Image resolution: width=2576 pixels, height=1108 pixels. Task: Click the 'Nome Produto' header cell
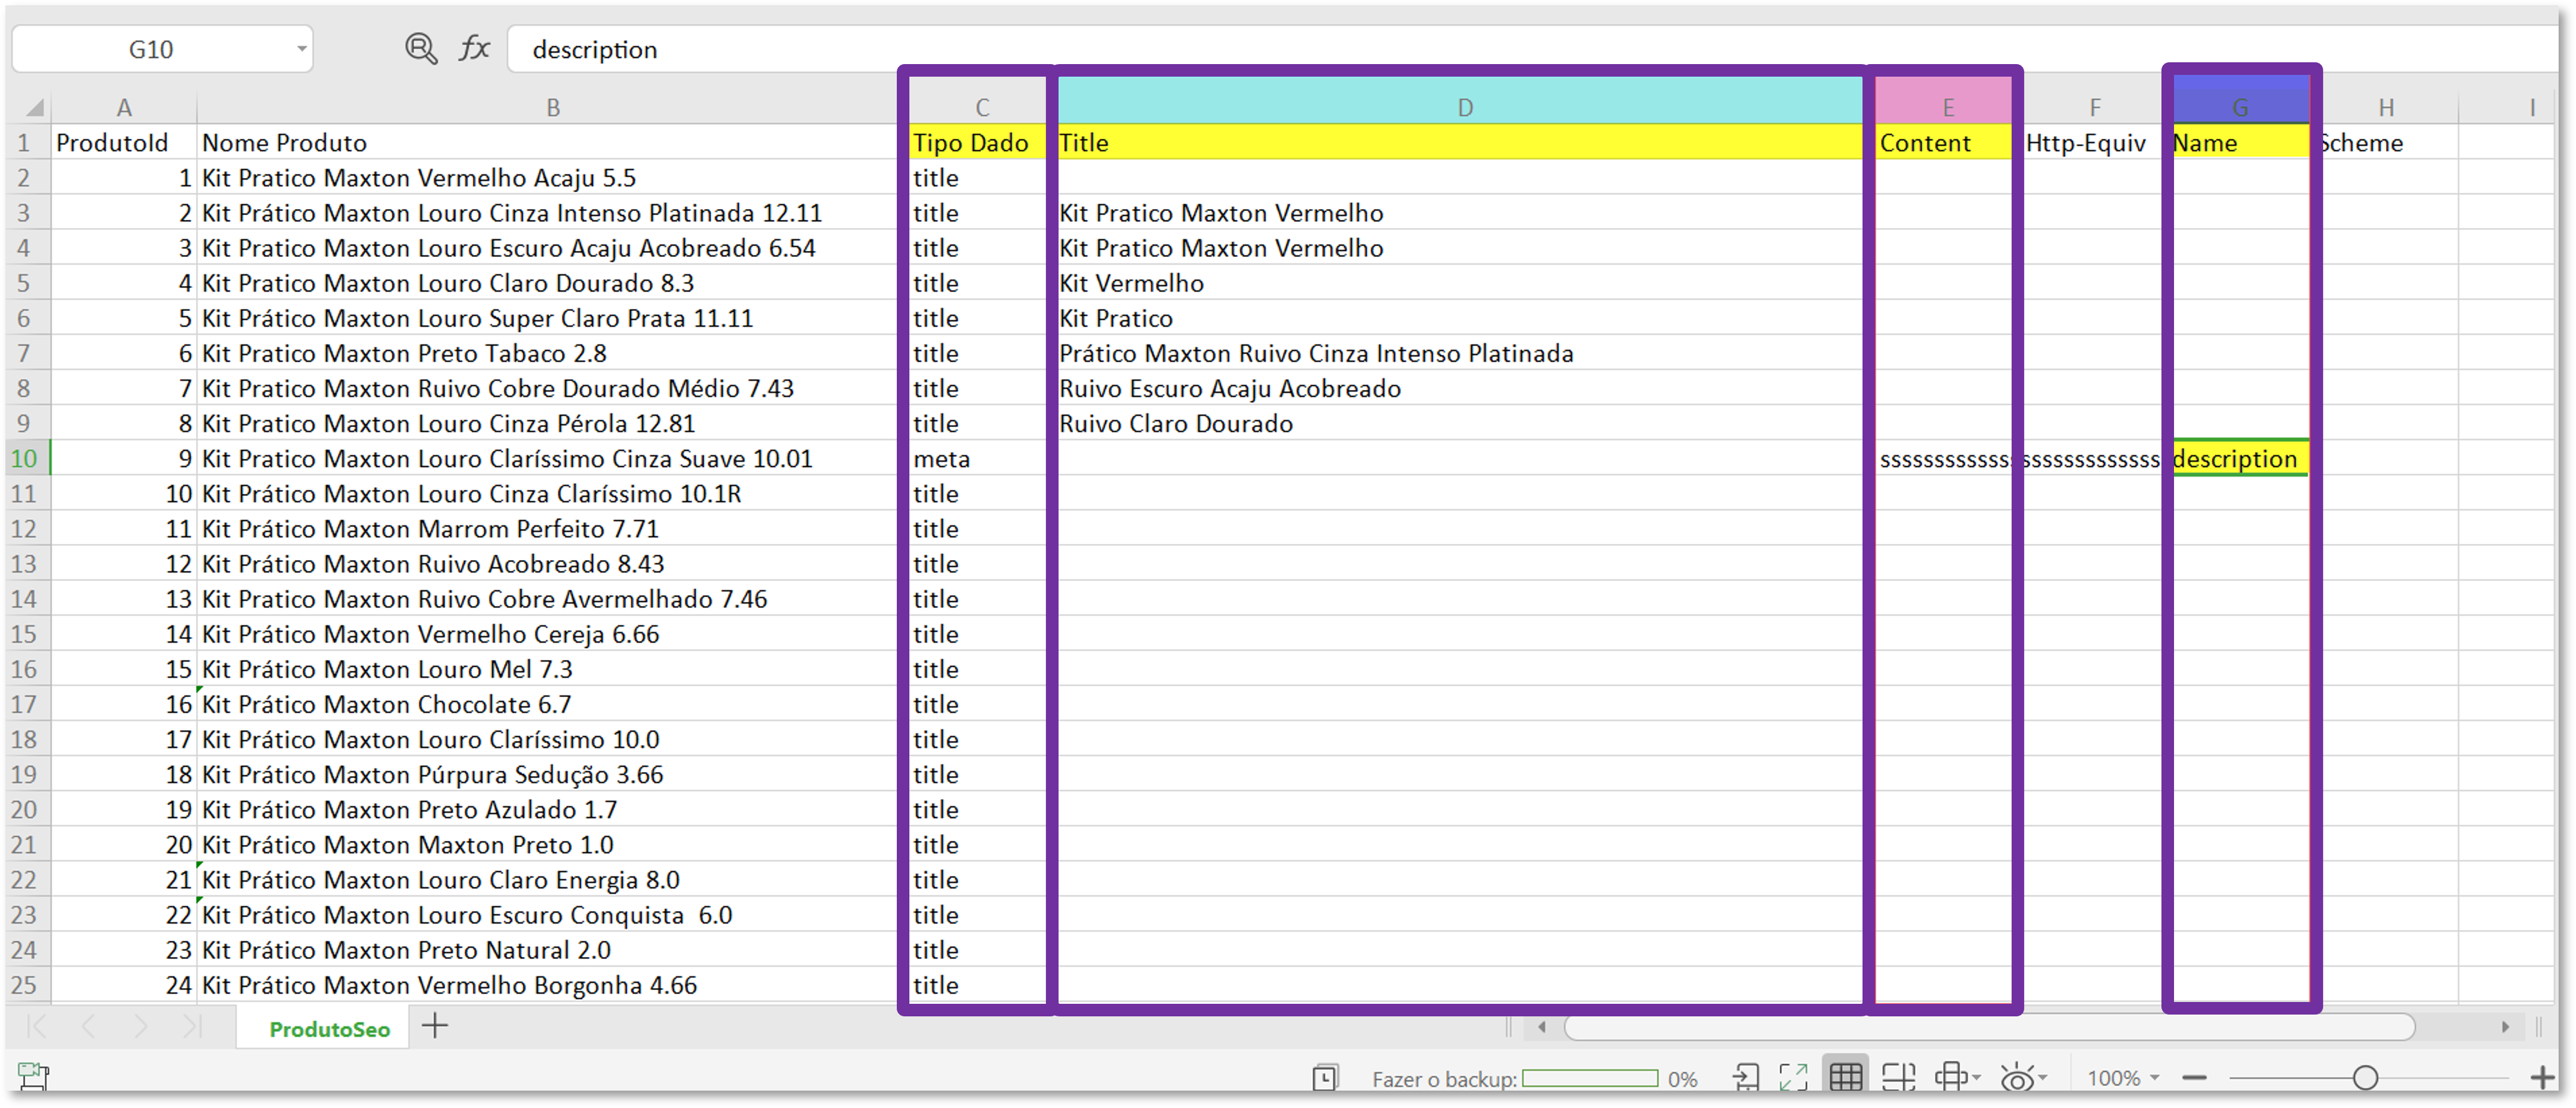pyautogui.click(x=548, y=142)
